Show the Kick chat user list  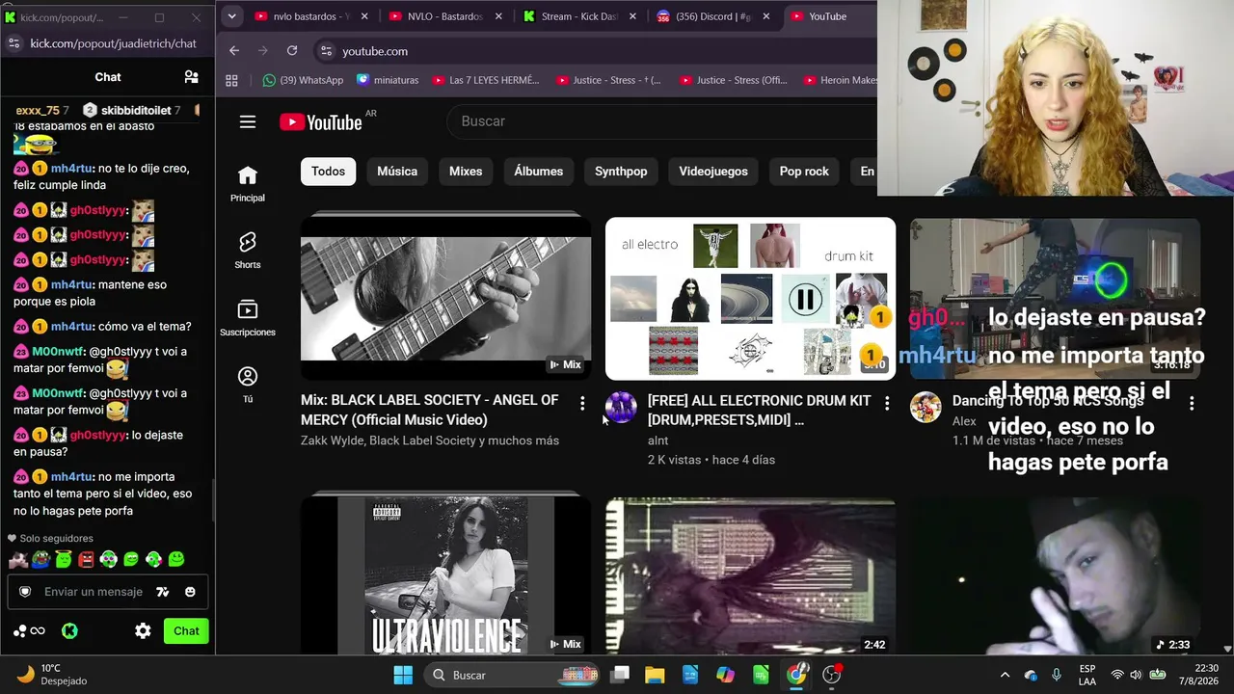coord(191,77)
